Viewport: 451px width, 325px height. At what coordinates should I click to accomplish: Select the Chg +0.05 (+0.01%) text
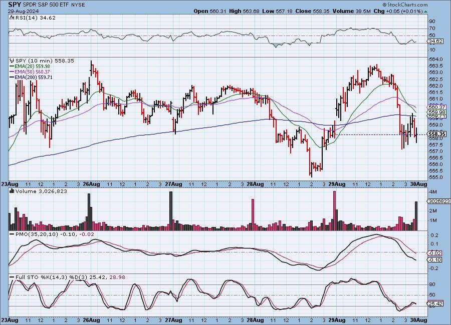coord(398,11)
